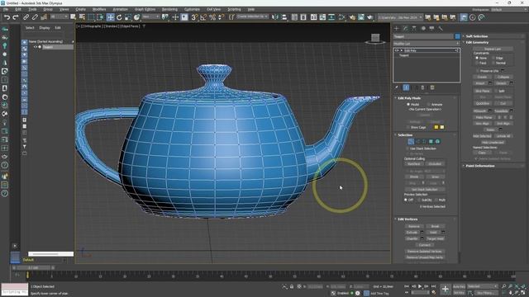Enable the Show Cage checkbox
Viewport: 529px width, 297px height.
click(x=407, y=127)
